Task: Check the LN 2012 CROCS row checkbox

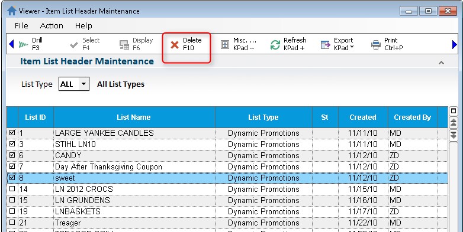Action: coord(12,189)
